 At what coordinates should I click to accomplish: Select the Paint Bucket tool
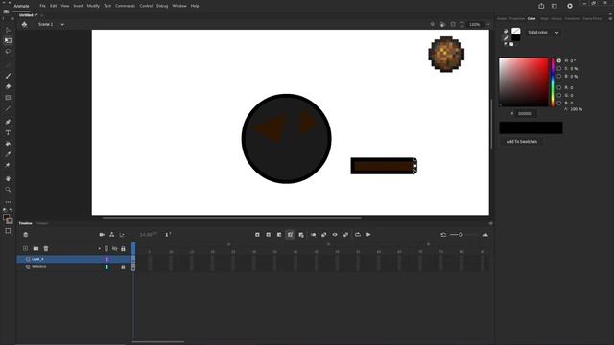[8, 144]
